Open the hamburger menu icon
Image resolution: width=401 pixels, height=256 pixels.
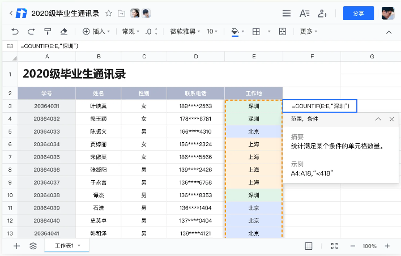[x=287, y=13]
